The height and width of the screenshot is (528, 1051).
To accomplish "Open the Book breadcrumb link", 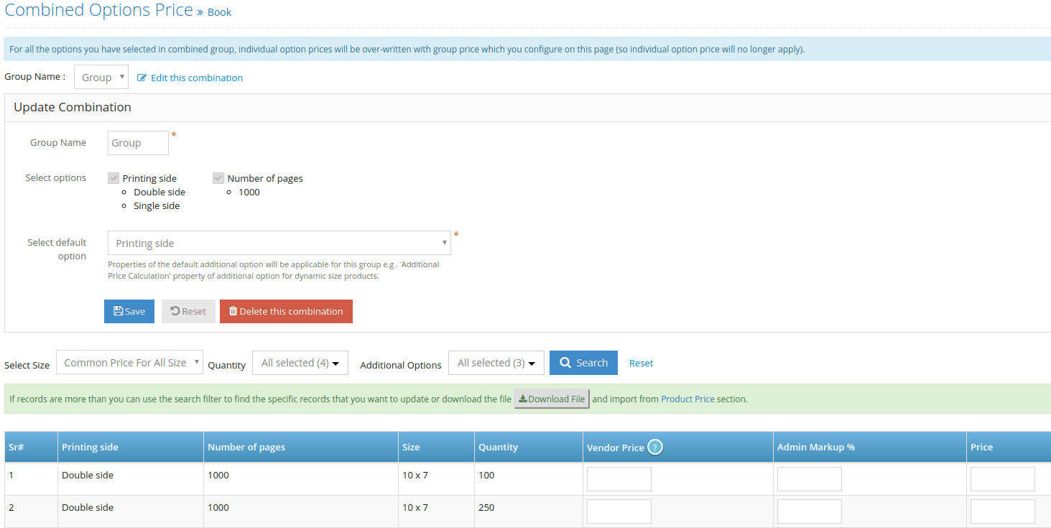I will click(220, 12).
